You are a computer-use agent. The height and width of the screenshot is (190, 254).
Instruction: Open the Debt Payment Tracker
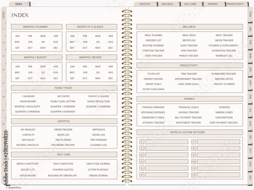coord(224,123)
